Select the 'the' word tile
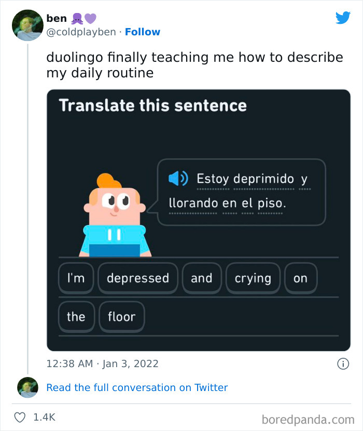Screen dimensions: 363x431 click(76, 316)
